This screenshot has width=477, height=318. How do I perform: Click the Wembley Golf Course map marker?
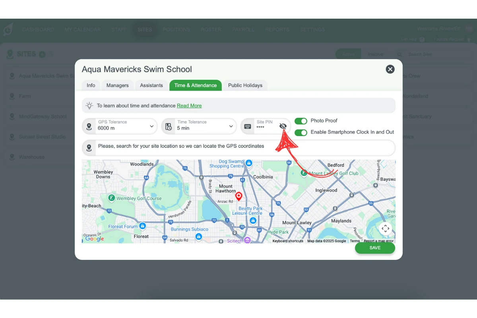coord(112,198)
